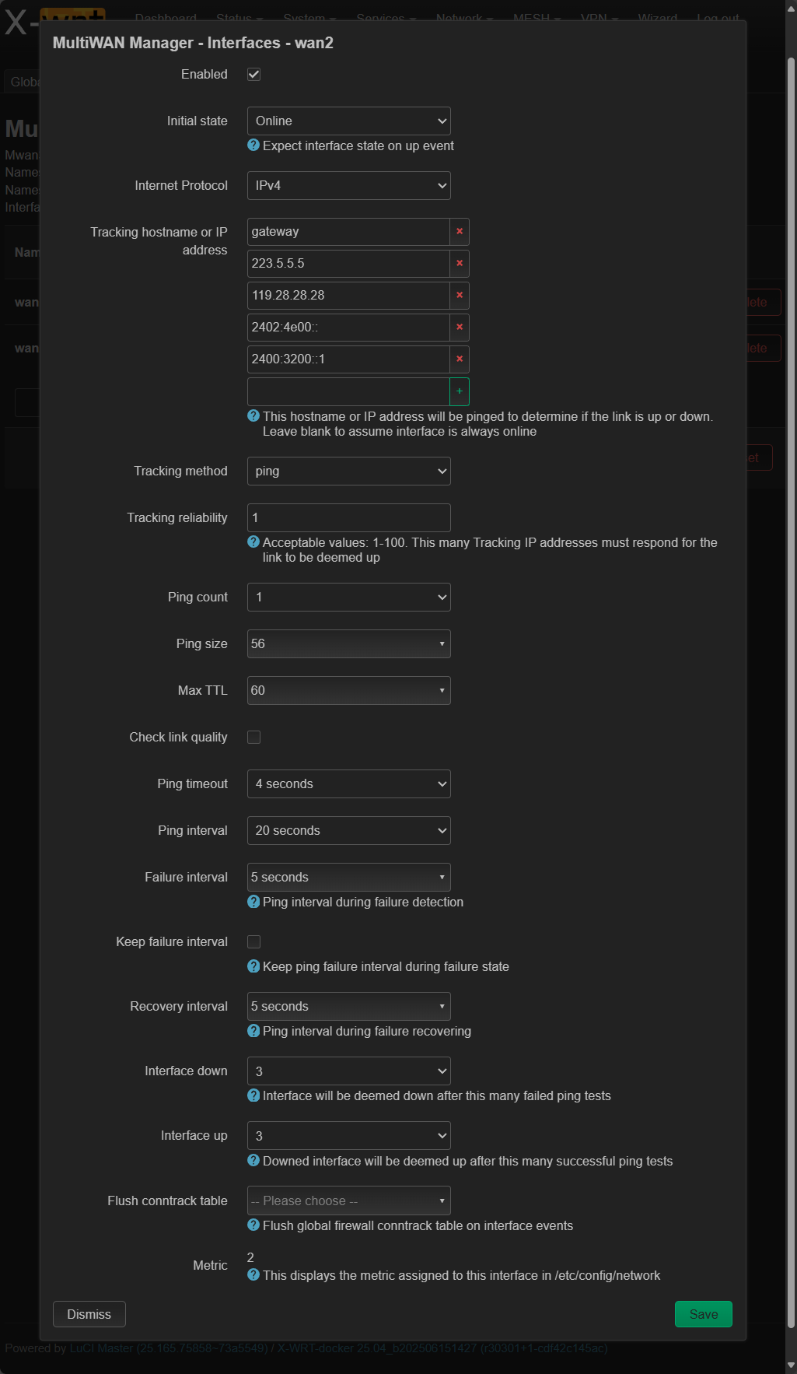Viewport: 797px width, 1374px height.
Task: Select the 'Ping interval during failure detection' hint
Action: [363, 903]
